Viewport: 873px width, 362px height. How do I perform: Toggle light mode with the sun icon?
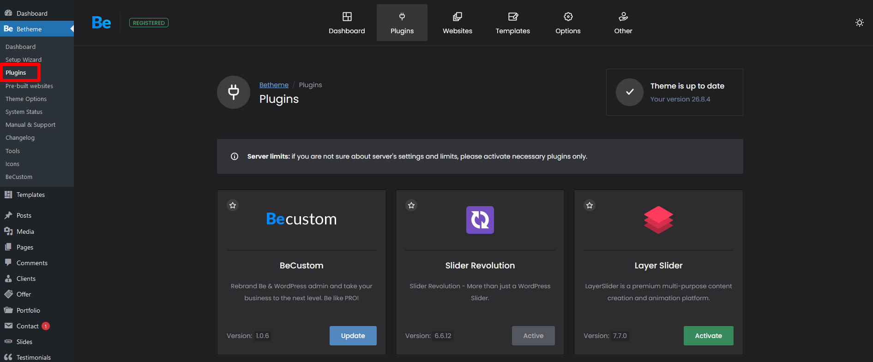pyautogui.click(x=859, y=23)
